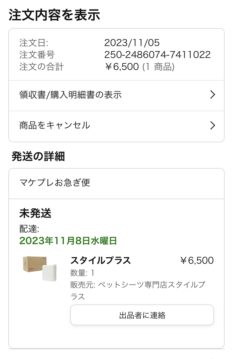Click the 数量: 1 quantity text
Screen dimensions: 233x359
(82, 273)
